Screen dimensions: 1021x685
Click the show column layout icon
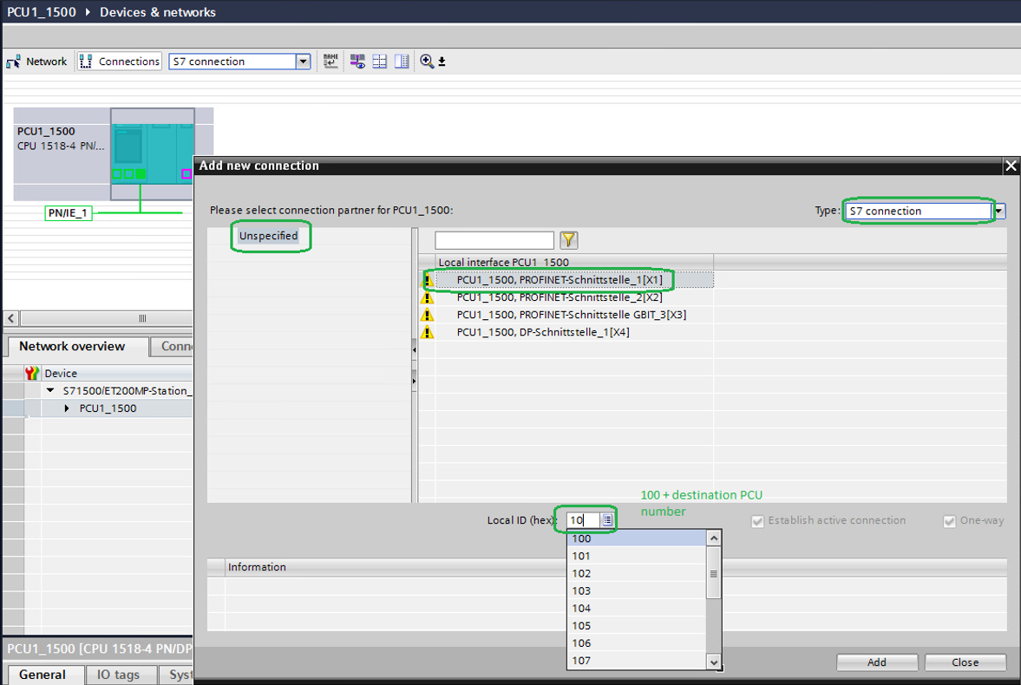pos(403,62)
